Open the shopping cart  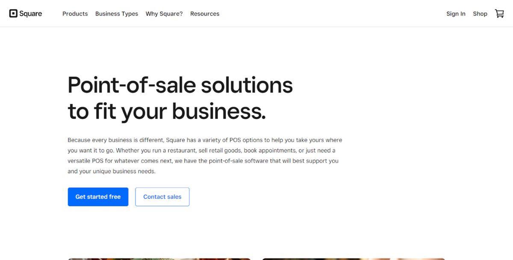(x=499, y=14)
